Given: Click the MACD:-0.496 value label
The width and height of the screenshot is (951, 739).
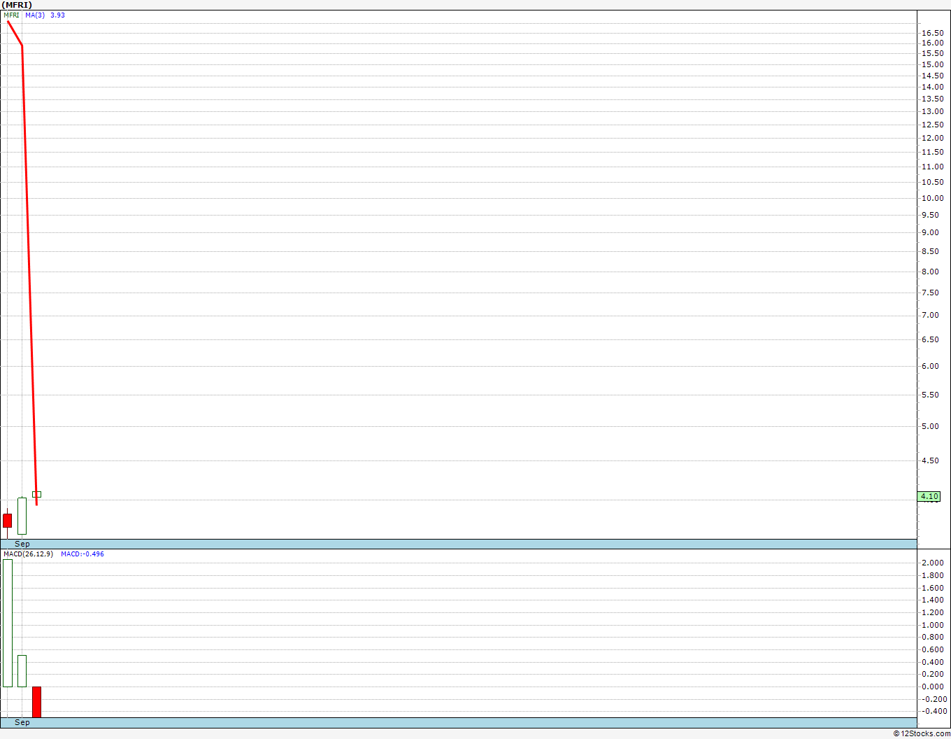Looking at the screenshot, I should [x=83, y=554].
